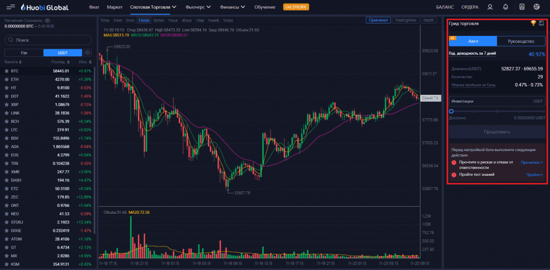The image size is (550, 270).
Task: Select the 1hour chart interval
Action: (x=173, y=20)
